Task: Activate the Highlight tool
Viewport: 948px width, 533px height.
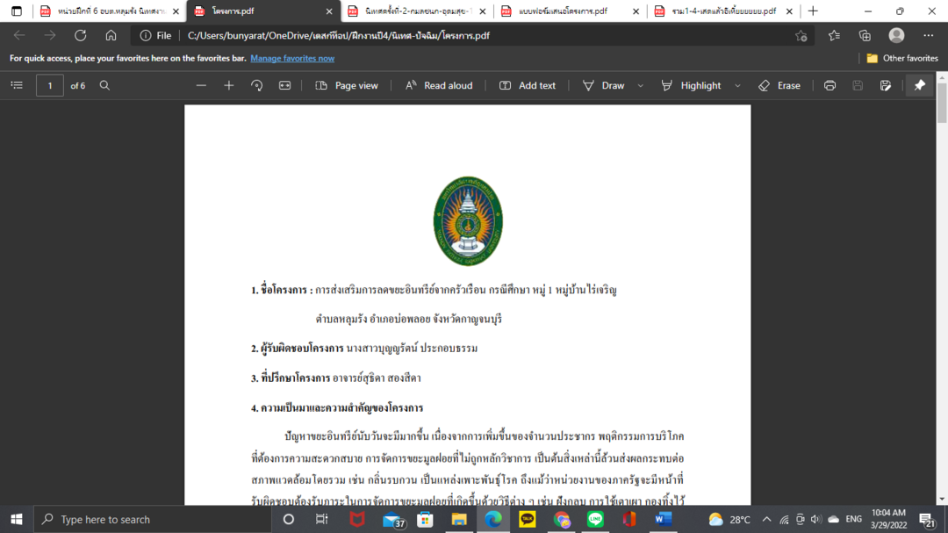Action: click(x=691, y=85)
